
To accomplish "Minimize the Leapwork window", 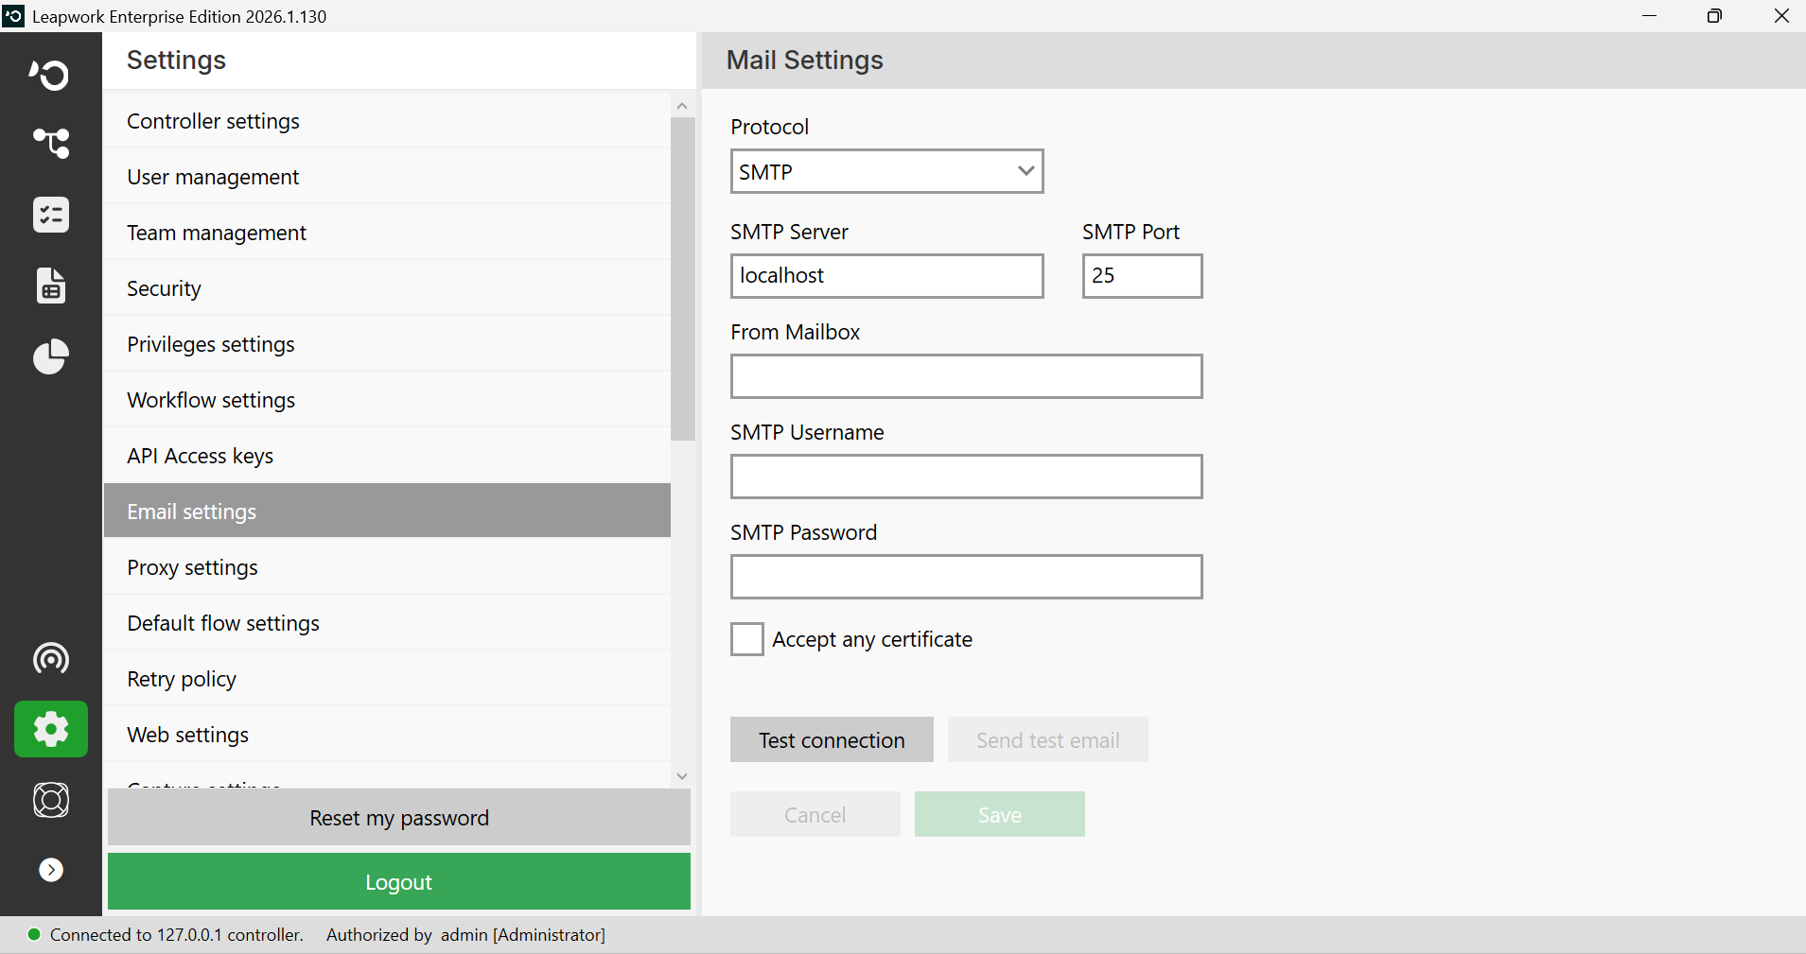I will [x=1650, y=16].
